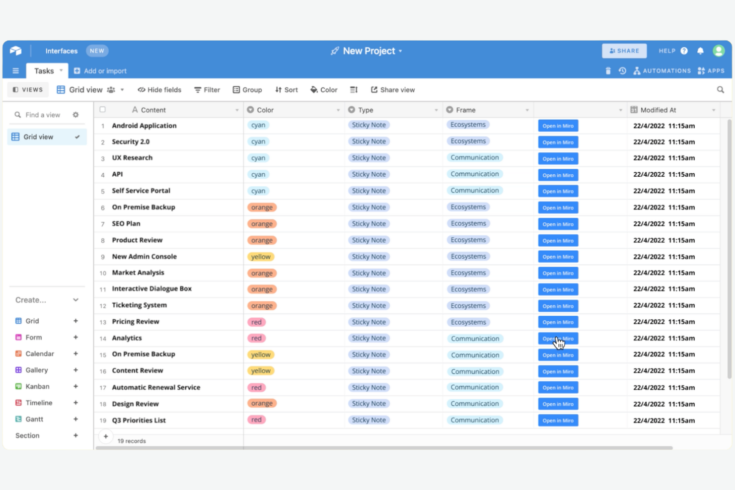Collapse the Create section in the sidebar

click(x=75, y=300)
